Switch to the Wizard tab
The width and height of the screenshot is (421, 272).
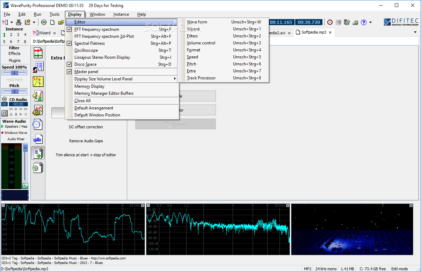point(44,33)
